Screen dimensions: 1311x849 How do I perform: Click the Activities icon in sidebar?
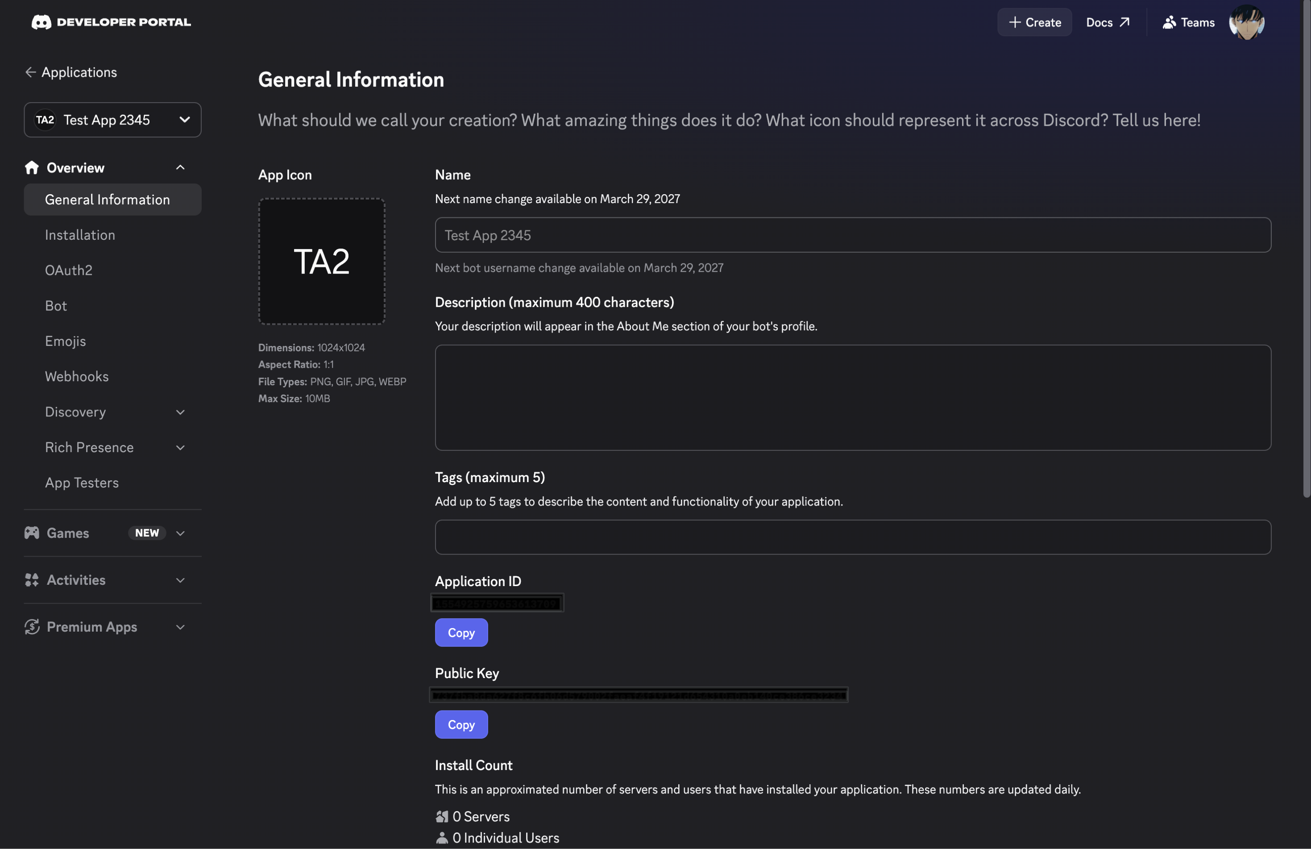(32, 579)
